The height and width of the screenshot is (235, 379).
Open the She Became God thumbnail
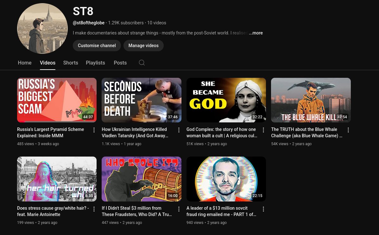[x=226, y=100]
